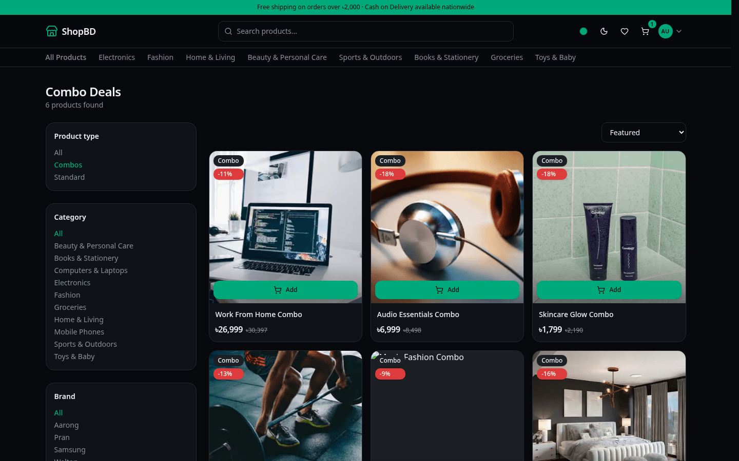Click the ৳26,999 price text
This screenshot has height=461, width=739.
click(229, 329)
